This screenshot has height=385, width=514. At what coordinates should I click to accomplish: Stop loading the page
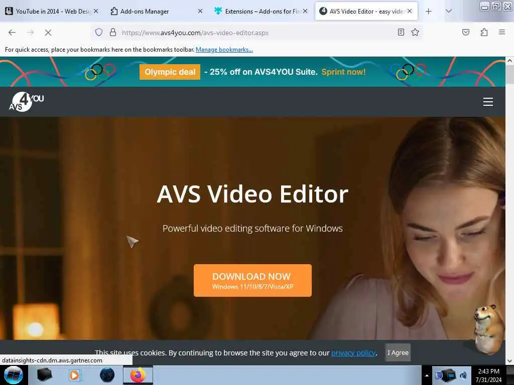(x=48, y=33)
